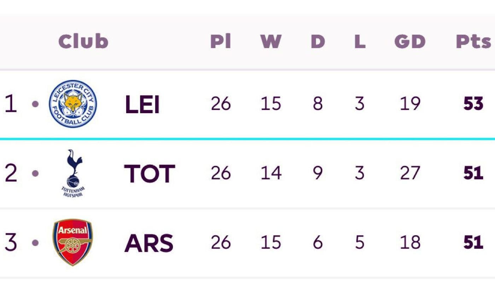Click the Club column header
The image size is (495, 283).
tap(83, 41)
